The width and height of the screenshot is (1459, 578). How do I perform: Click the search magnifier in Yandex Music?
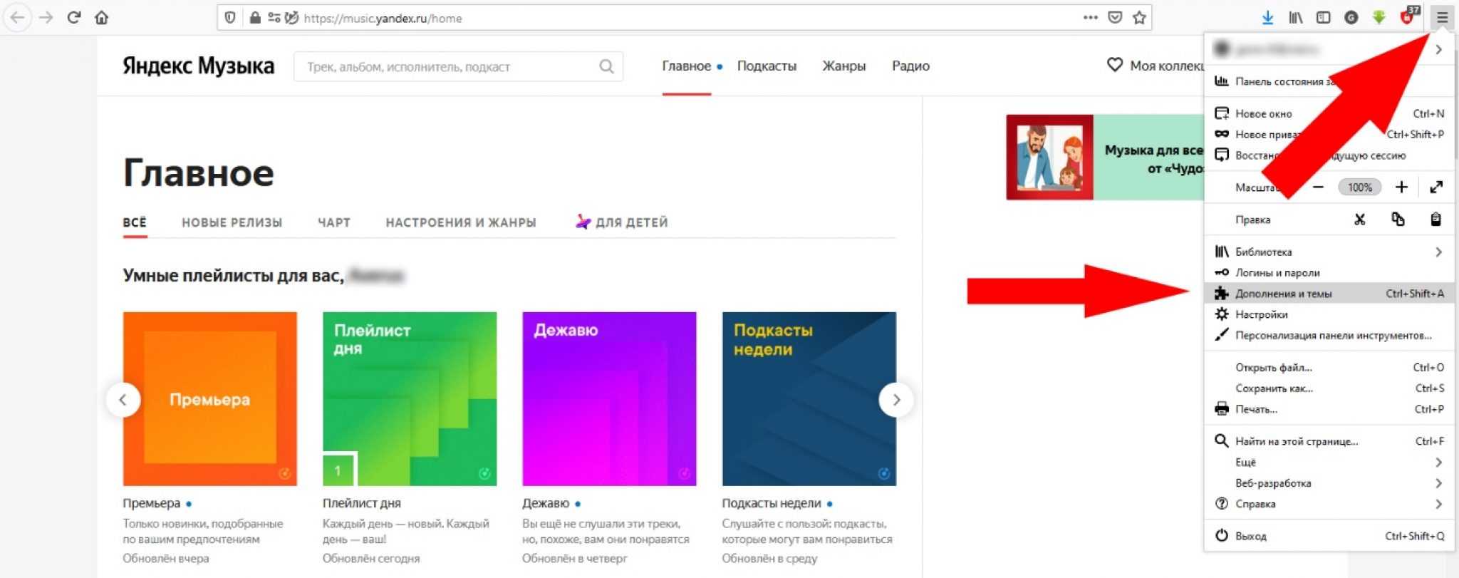point(606,66)
